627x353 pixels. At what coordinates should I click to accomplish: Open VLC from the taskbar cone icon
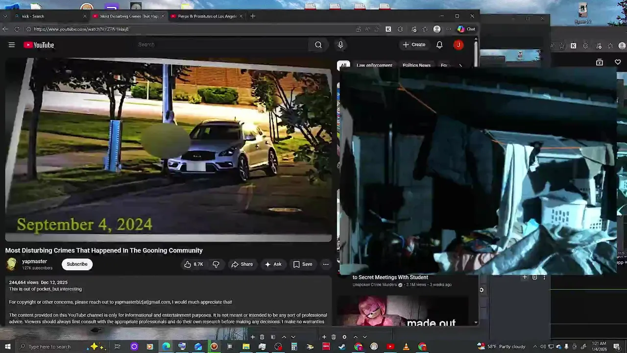[406, 347]
